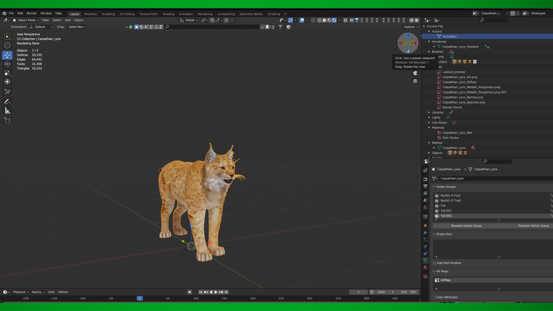This screenshot has height=311, width=553.
Task: Open the Object Mode dropdown
Action: click(25, 20)
